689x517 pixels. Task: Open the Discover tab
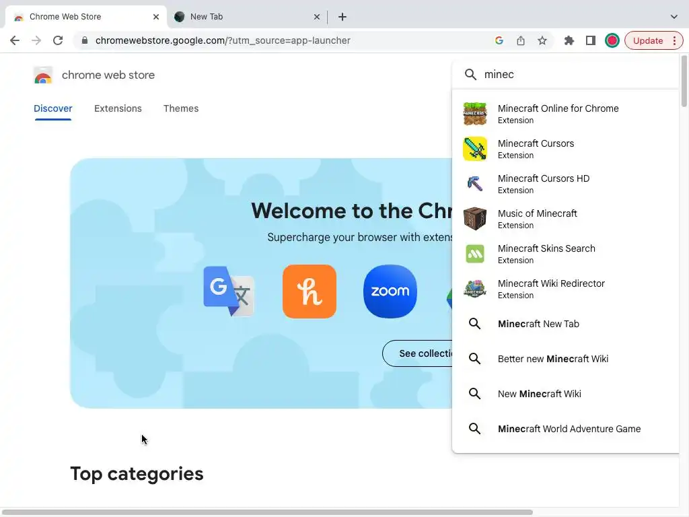[52, 108]
